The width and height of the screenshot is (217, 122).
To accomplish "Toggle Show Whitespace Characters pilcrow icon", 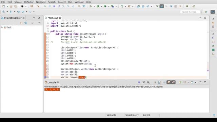I will point(180,6).
